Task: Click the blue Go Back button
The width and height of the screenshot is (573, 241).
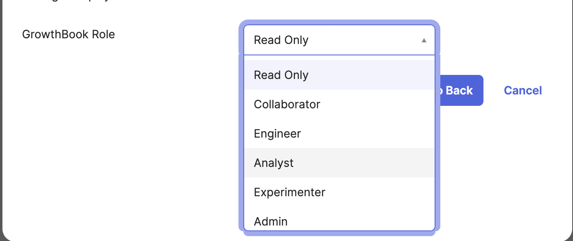Action: [459, 90]
